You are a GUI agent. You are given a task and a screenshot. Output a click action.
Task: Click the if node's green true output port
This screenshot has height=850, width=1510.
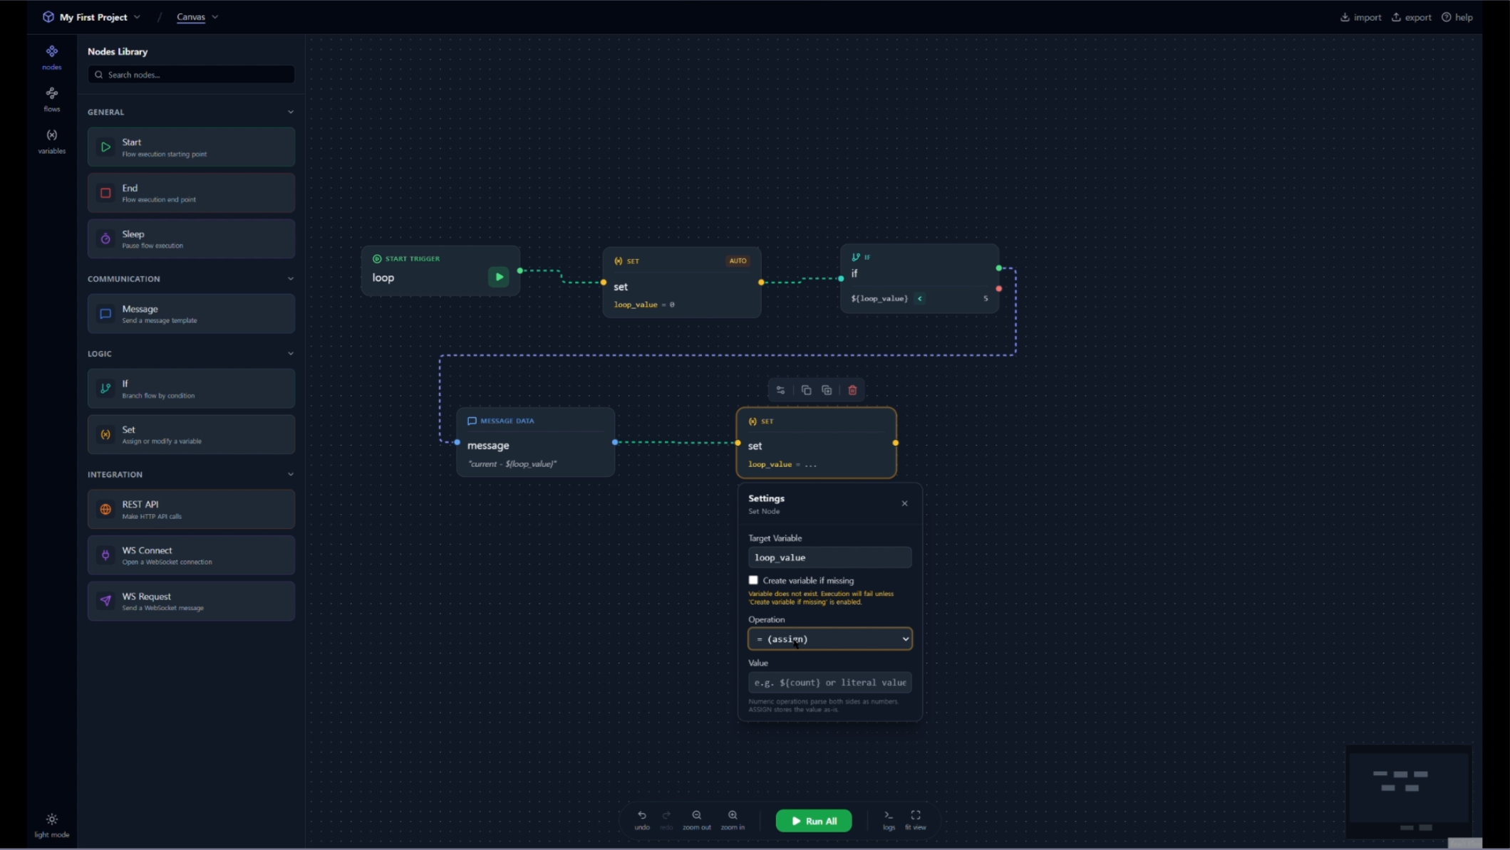[x=999, y=268]
